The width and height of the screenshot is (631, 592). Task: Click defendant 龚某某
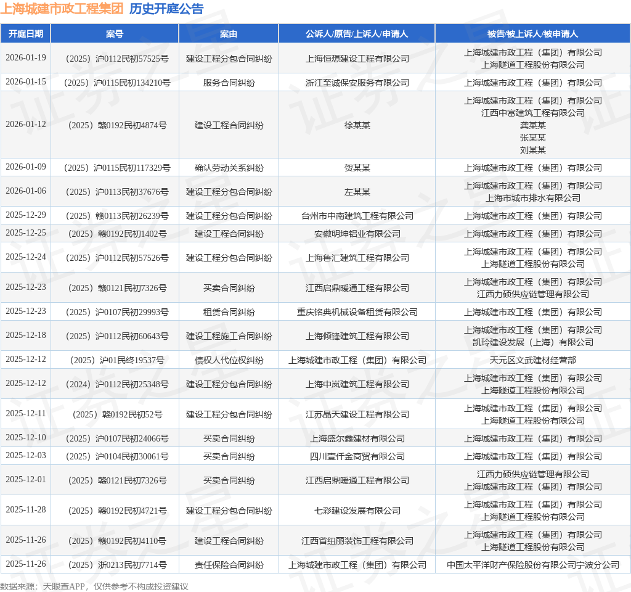533,126
